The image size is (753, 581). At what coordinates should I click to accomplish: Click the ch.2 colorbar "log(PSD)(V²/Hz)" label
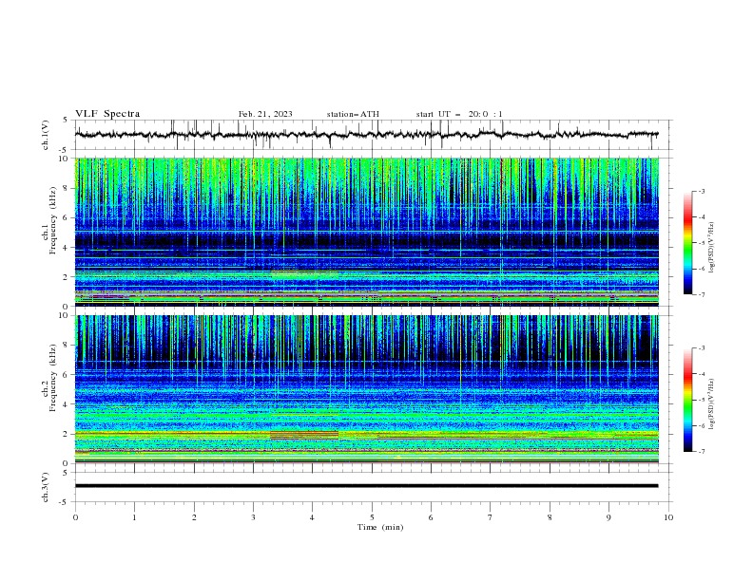(711, 404)
